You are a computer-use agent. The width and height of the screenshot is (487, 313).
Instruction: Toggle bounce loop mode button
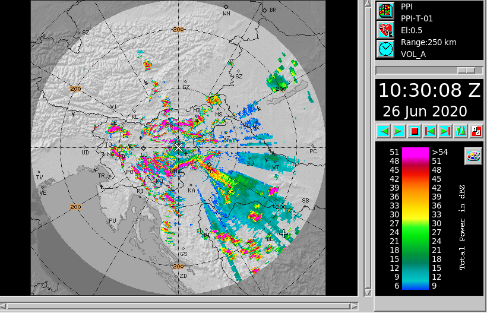460,131
